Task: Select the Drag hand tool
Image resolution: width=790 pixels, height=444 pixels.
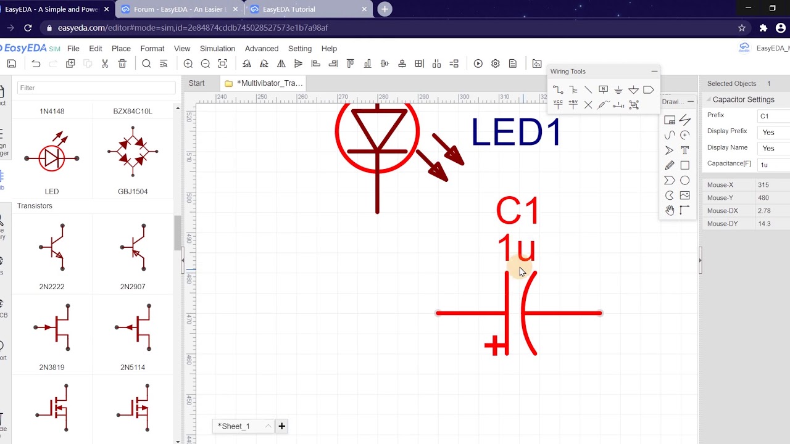Action: pyautogui.click(x=670, y=211)
